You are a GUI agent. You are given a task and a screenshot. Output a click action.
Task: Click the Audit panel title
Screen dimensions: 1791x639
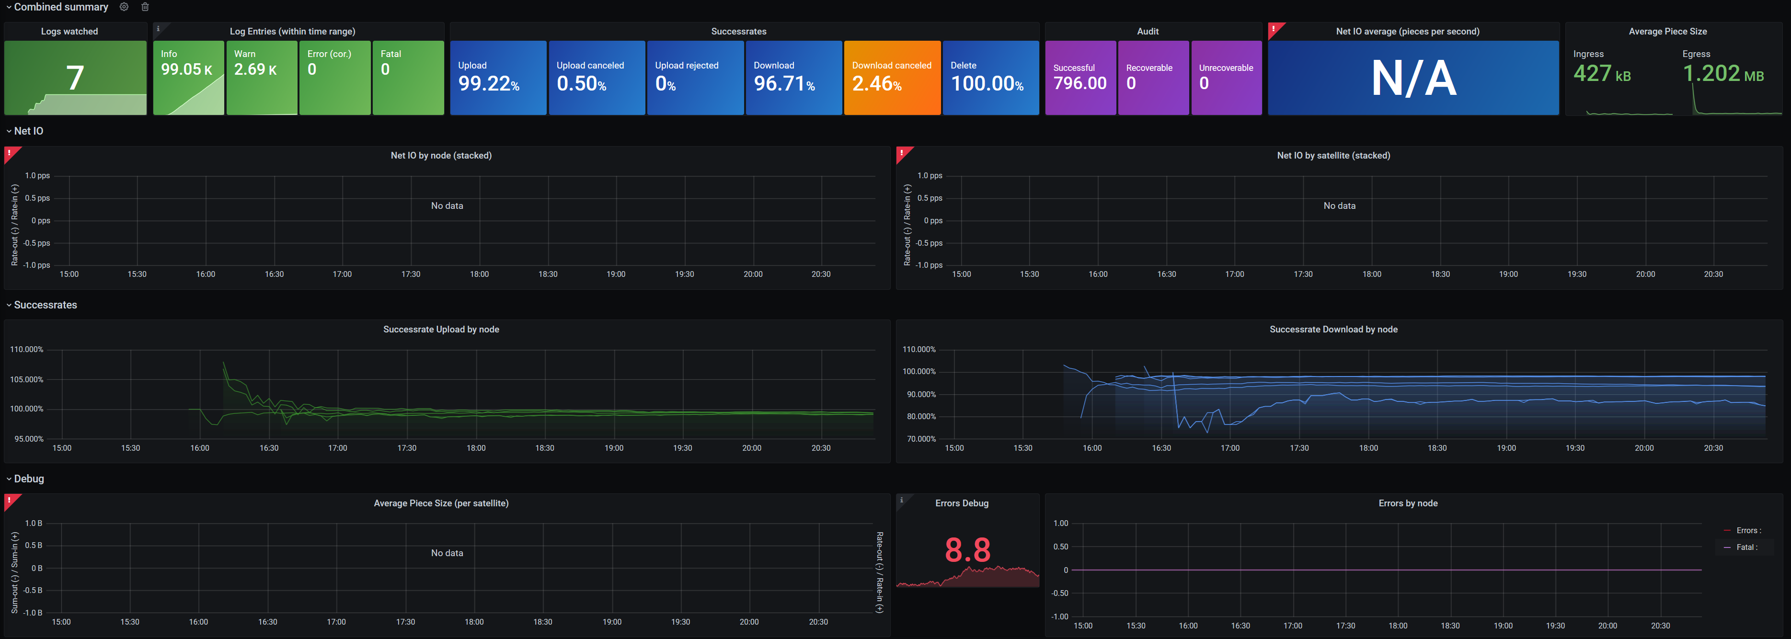click(1147, 31)
